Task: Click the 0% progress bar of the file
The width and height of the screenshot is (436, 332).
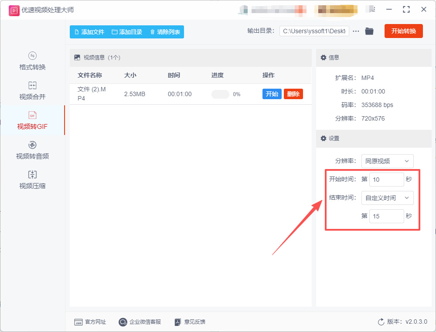Action: [x=220, y=94]
